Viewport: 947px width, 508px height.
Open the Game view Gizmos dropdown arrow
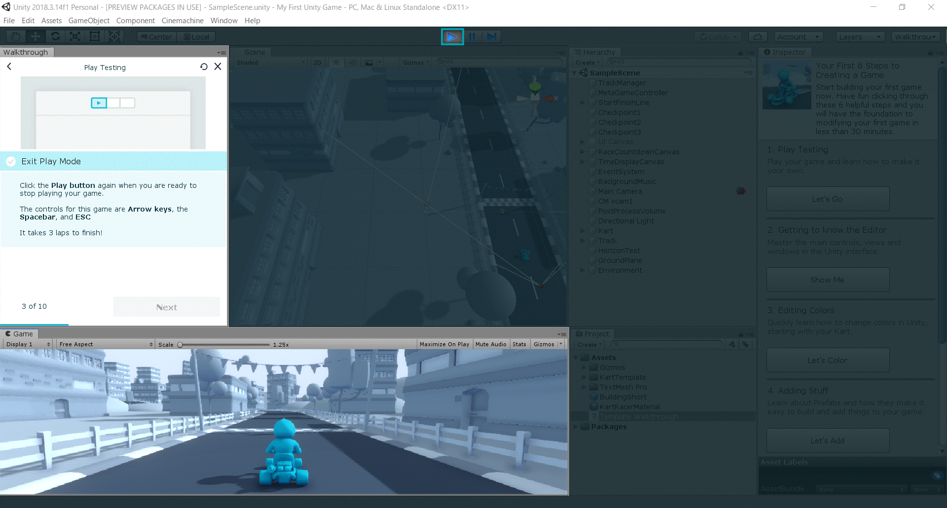[561, 344]
